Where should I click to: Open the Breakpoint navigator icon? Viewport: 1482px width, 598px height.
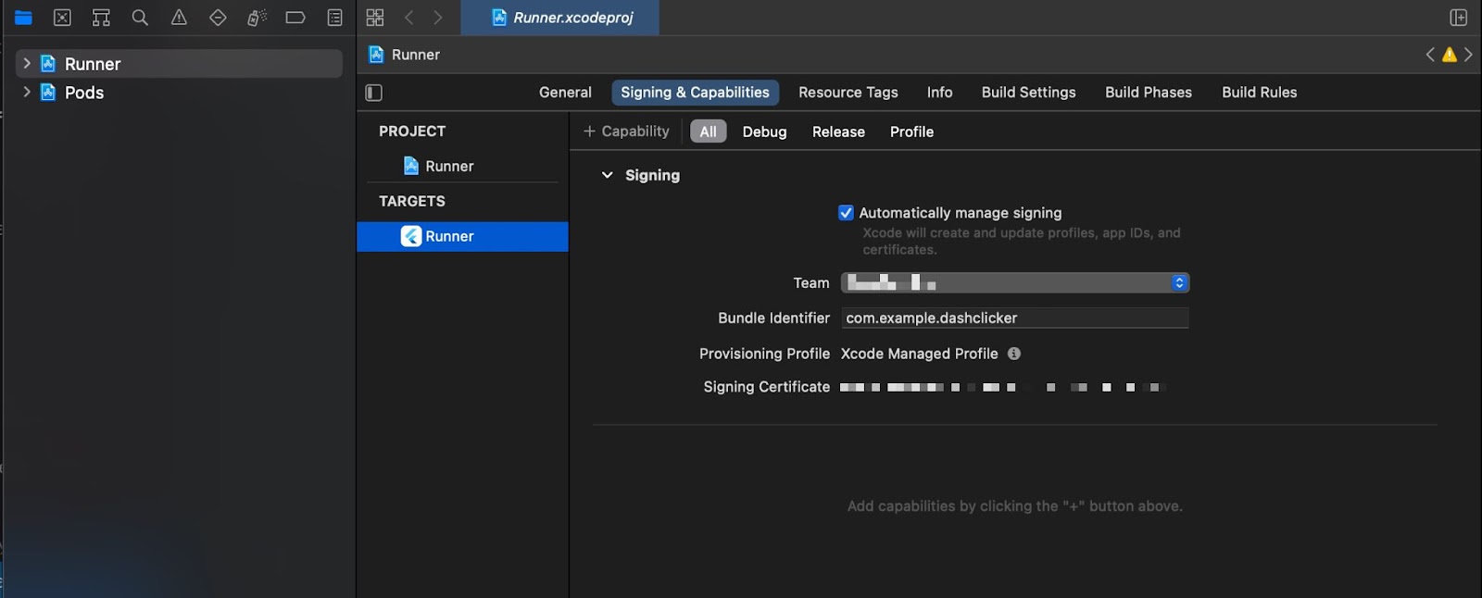click(x=295, y=18)
